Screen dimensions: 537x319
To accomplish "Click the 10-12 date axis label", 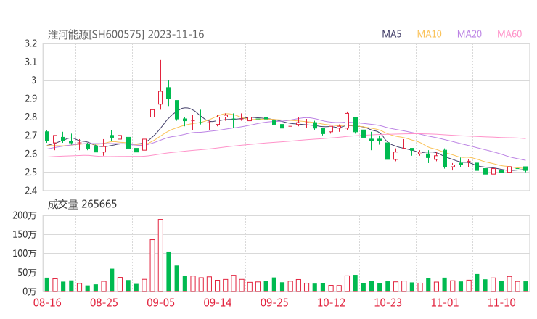I will point(331,302).
